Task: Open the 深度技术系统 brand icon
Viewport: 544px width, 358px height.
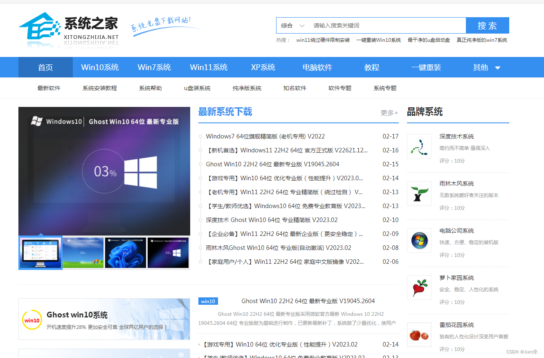Action: point(419,146)
